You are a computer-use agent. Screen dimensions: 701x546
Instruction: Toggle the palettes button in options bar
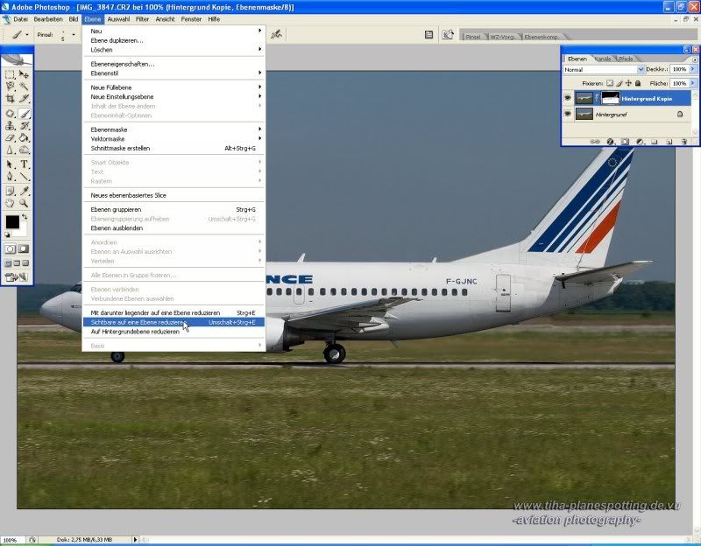(428, 34)
